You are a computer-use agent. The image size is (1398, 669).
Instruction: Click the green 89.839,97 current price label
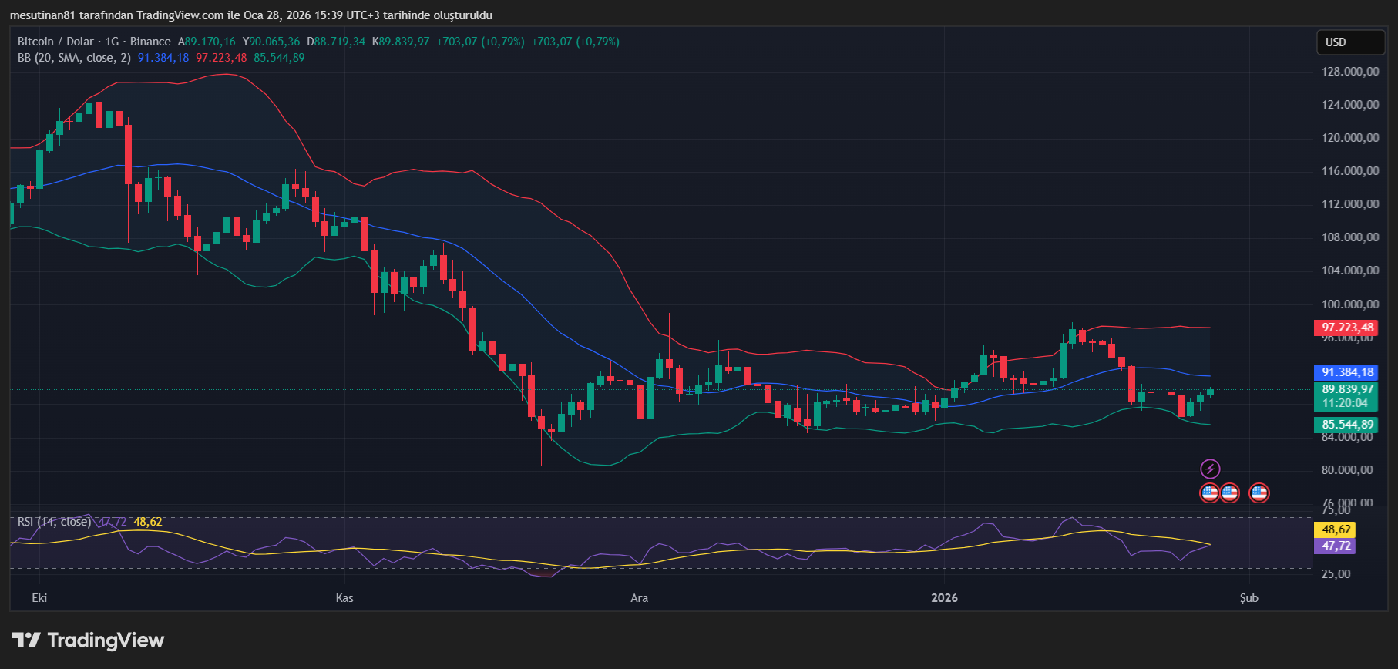[x=1347, y=389]
